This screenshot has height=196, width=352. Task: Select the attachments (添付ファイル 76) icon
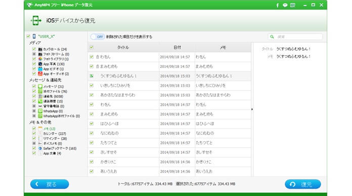point(40,92)
